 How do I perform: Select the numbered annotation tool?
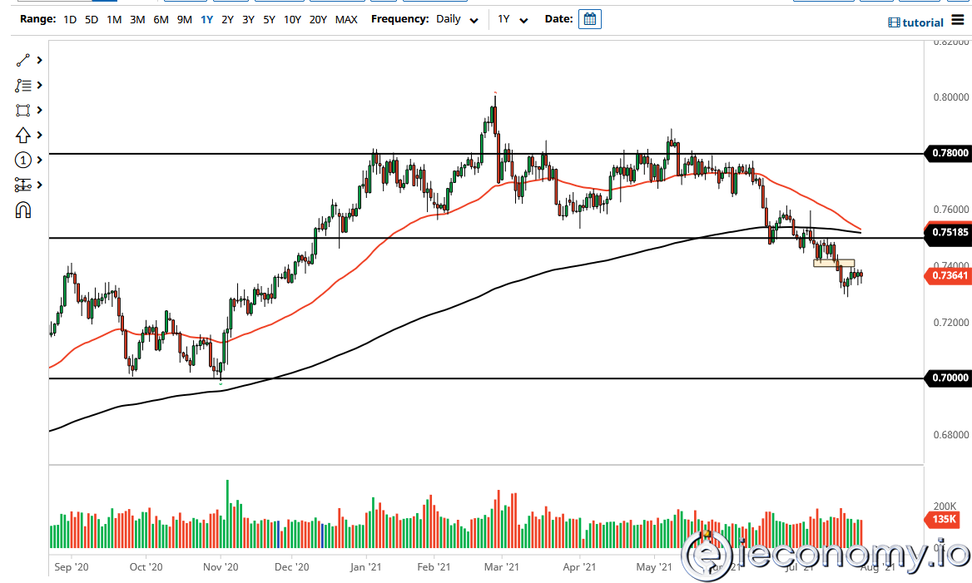22,159
